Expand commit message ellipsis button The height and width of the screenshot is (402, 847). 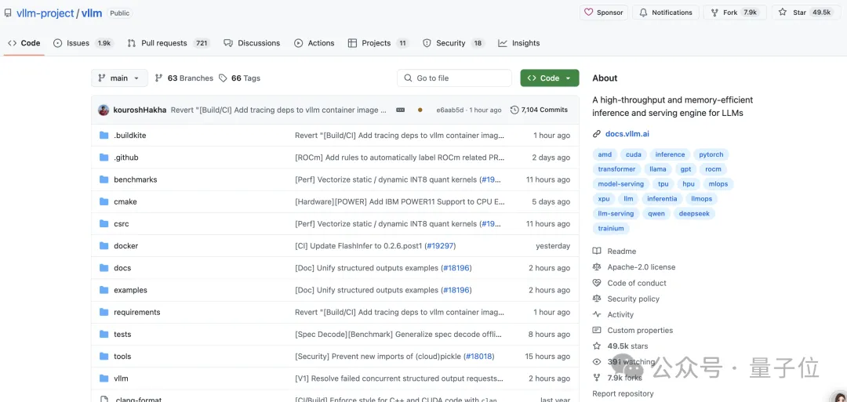coord(401,110)
